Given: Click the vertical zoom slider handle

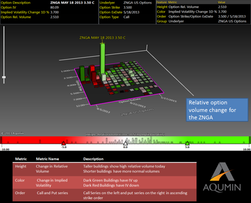Looking at the screenshot, I should tap(4, 77).
